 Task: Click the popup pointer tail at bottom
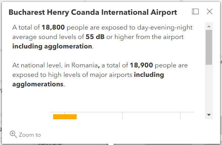[111, 145]
